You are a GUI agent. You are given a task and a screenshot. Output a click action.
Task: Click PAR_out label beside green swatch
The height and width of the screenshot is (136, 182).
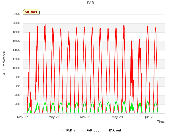[x=115, y=130]
